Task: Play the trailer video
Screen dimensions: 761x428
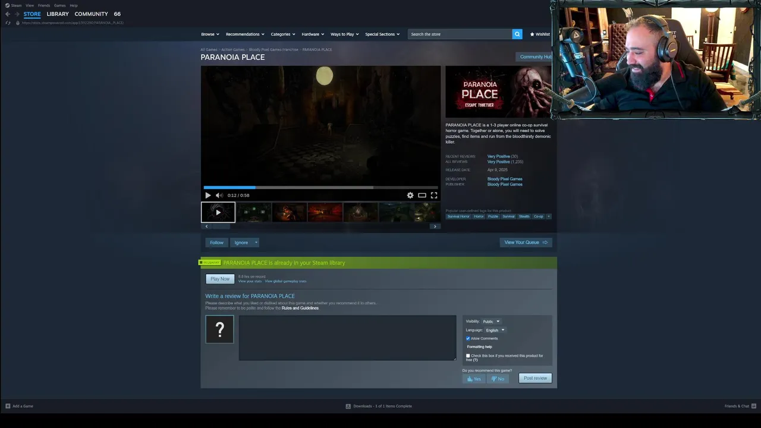Action: (x=207, y=195)
